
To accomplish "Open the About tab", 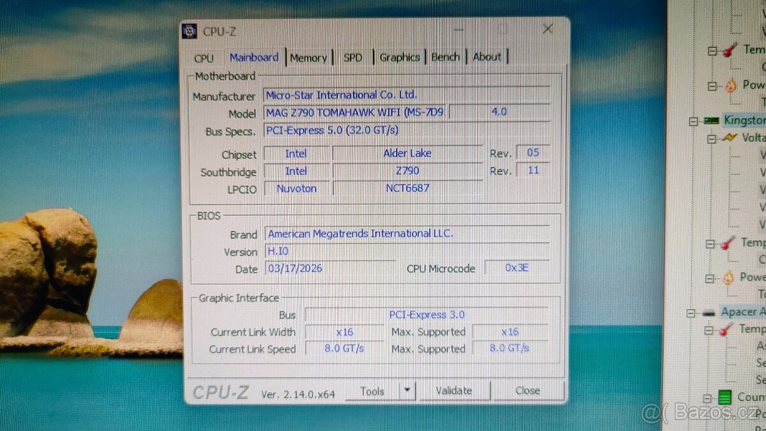I will 487,57.
